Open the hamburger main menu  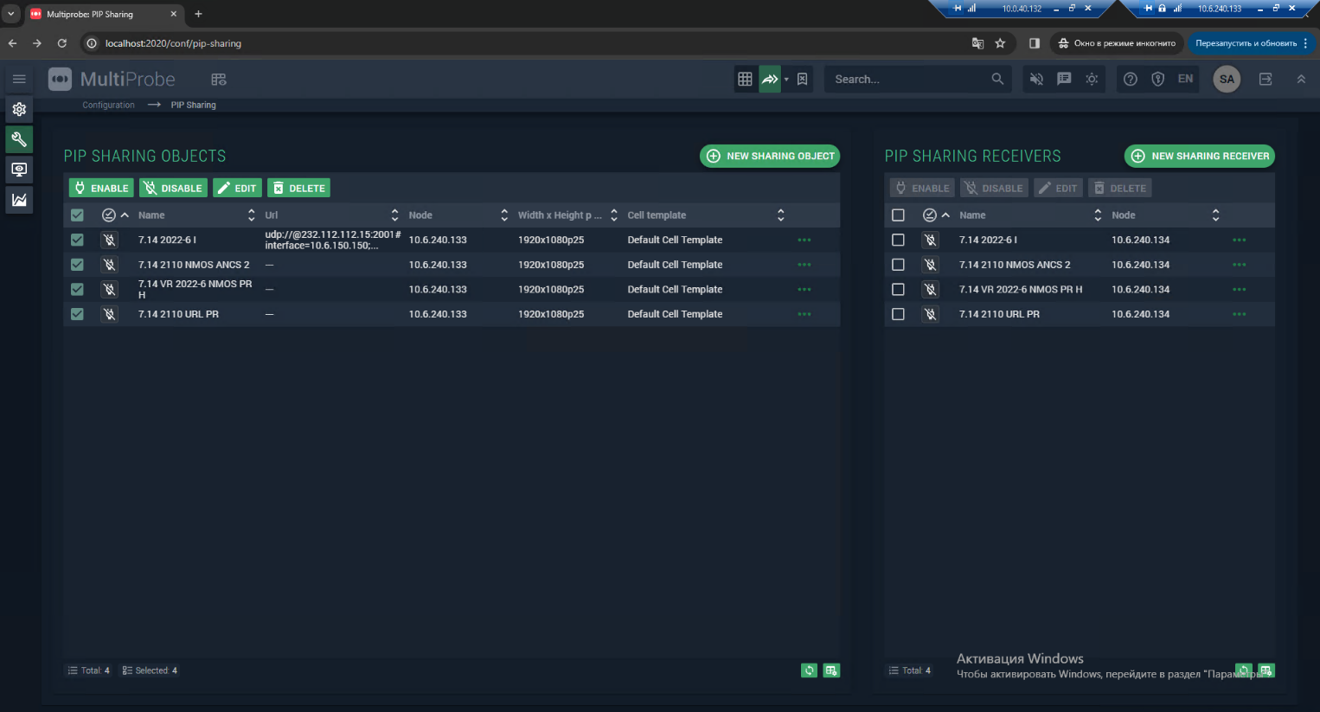[x=19, y=79]
